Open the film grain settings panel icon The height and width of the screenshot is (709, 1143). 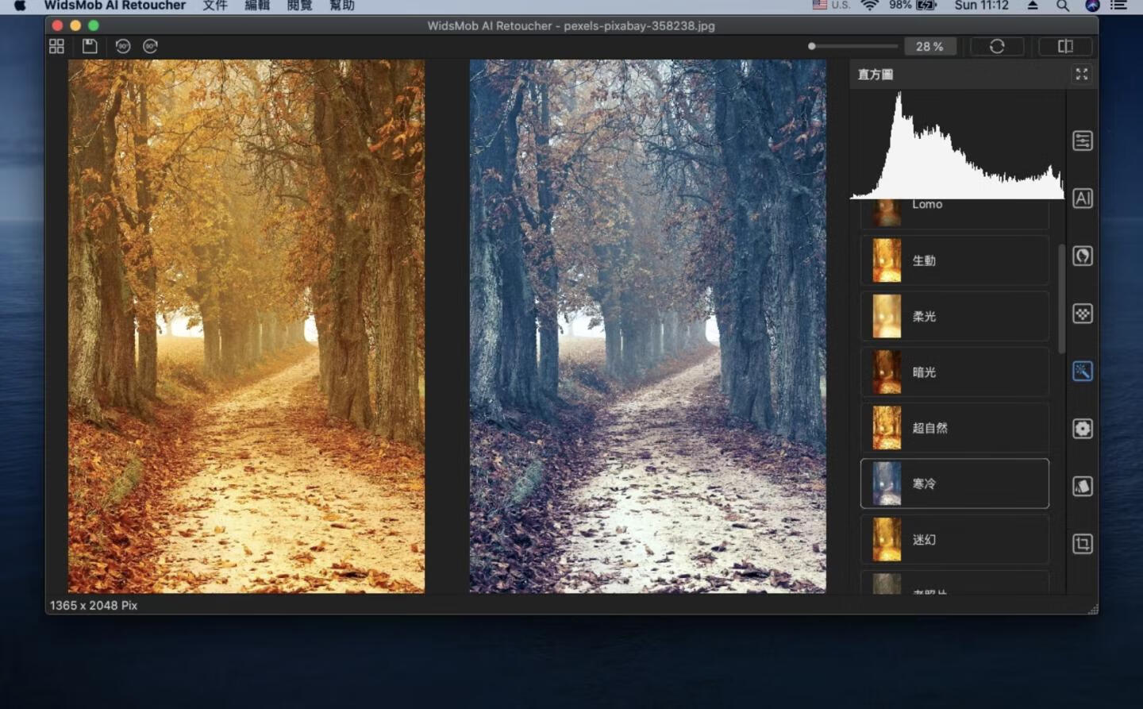[1083, 429]
